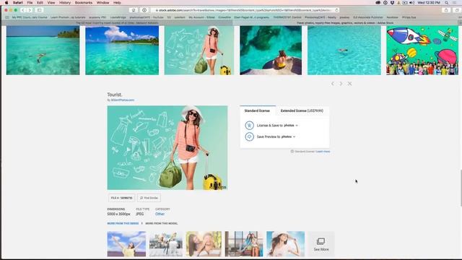
Task: Click the contributor name link under Tourist
Action: point(123,100)
